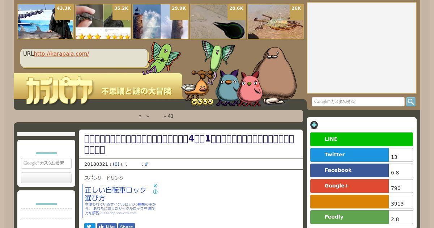Click the Twitter share count 13
This screenshot has height=228, width=434.
coord(401,155)
